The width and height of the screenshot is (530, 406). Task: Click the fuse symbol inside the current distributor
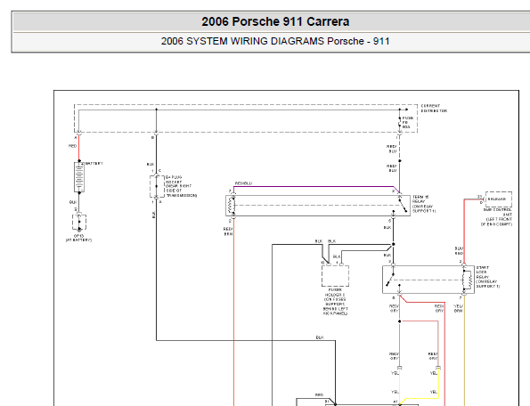(400, 122)
